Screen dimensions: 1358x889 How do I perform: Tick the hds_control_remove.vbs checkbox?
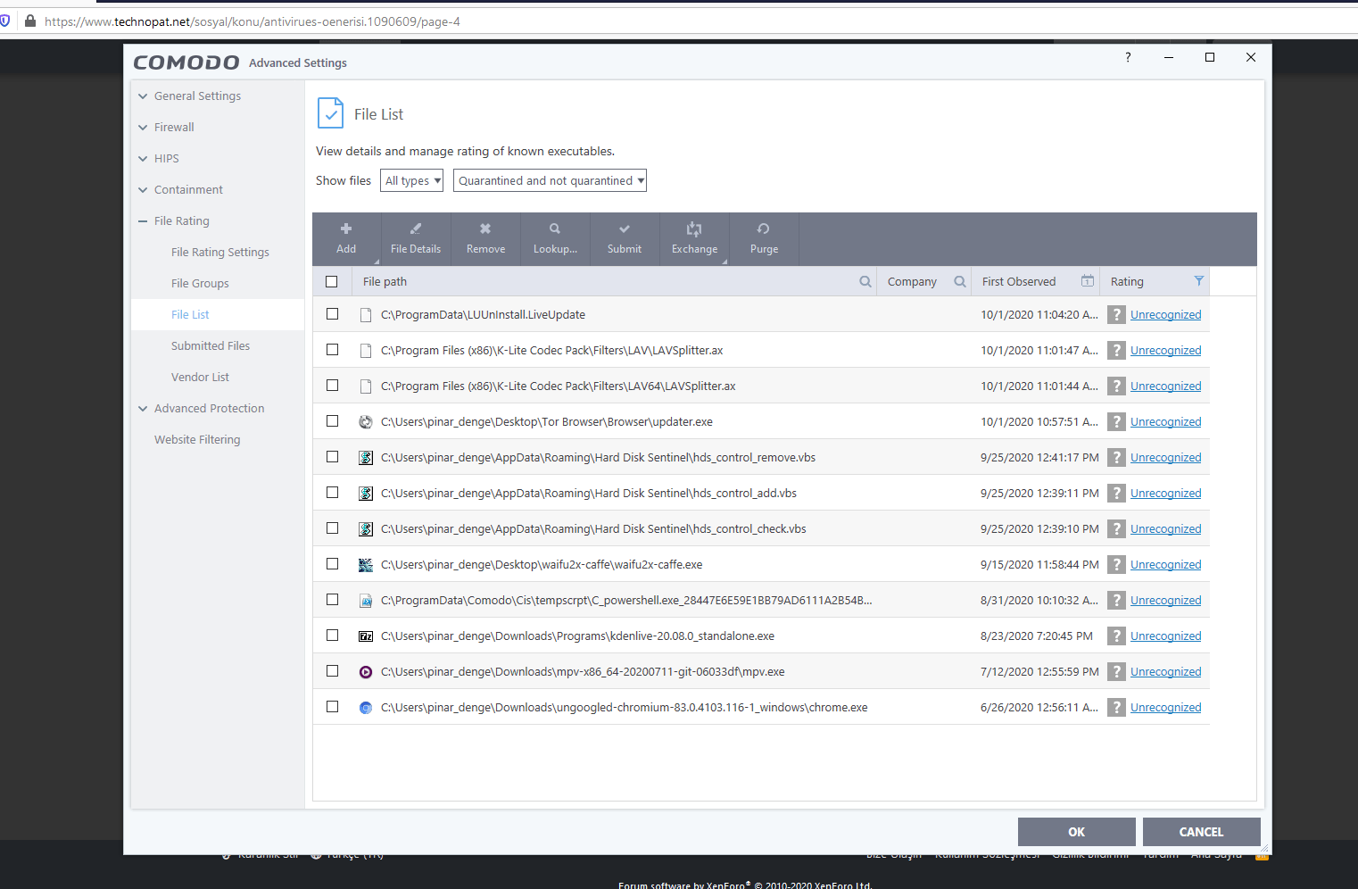[332, 457]
